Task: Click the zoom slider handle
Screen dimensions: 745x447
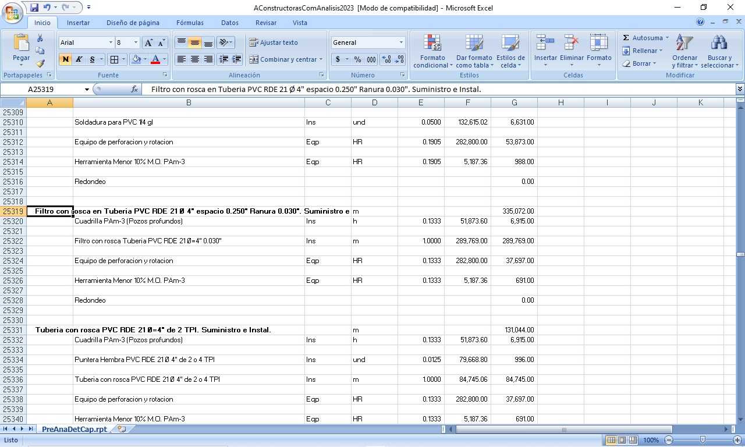Action: (x=703, y=440)
